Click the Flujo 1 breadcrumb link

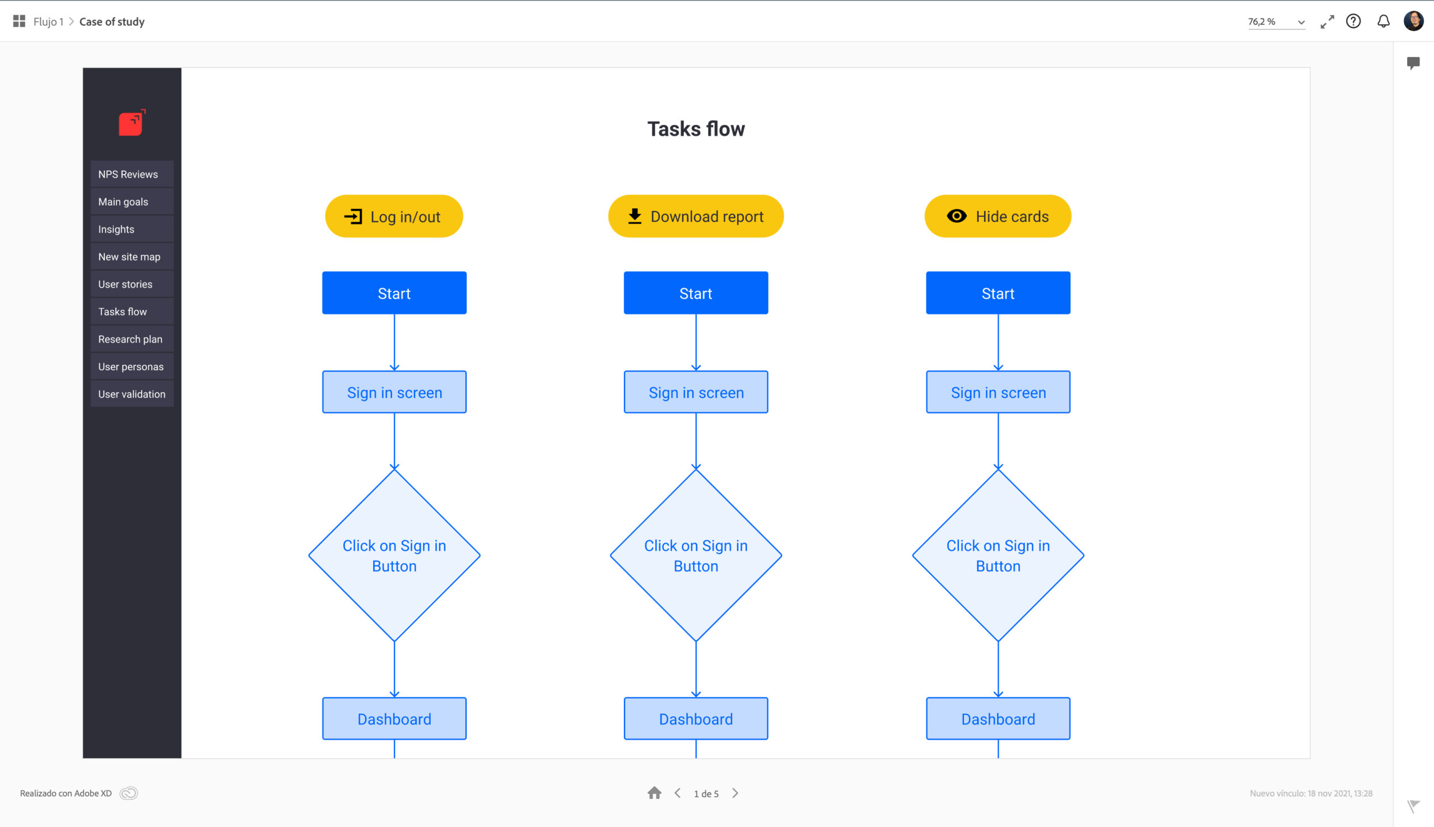click(48, 22)
